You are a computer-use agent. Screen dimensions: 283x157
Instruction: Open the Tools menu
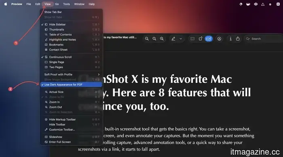(66, 4)
